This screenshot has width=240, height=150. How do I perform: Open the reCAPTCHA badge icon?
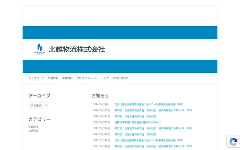click(233, 142)
